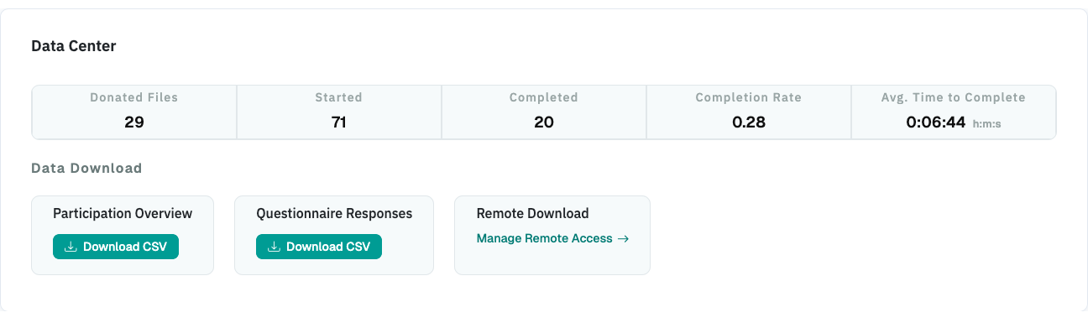Click the download icon in Participation Overview button
This screenshot has height=328, width=1088.
(71, 247)
